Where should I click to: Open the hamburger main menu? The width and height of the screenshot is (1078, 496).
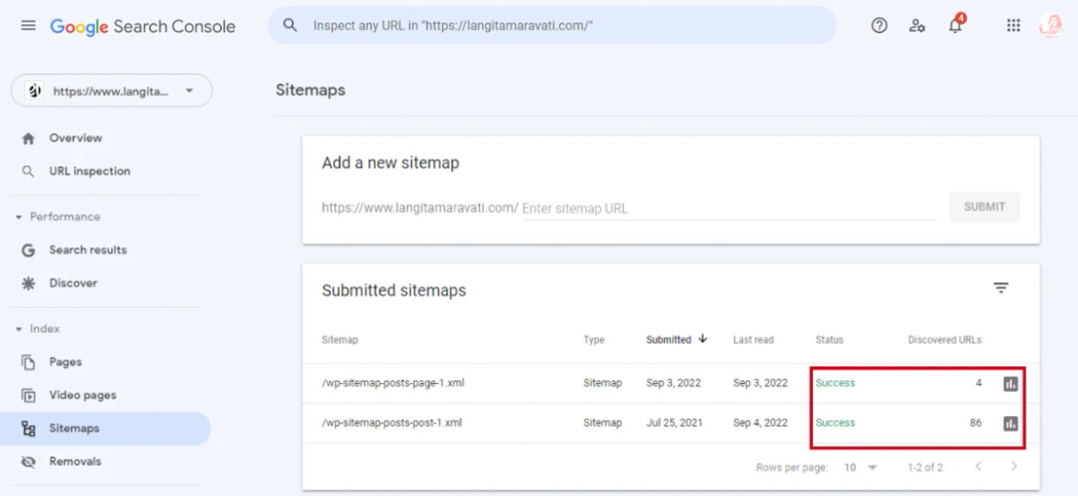tap(28, 26)
